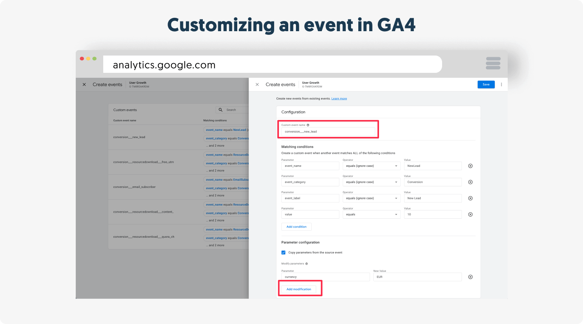Close the Create events side panel

(257, 85)
